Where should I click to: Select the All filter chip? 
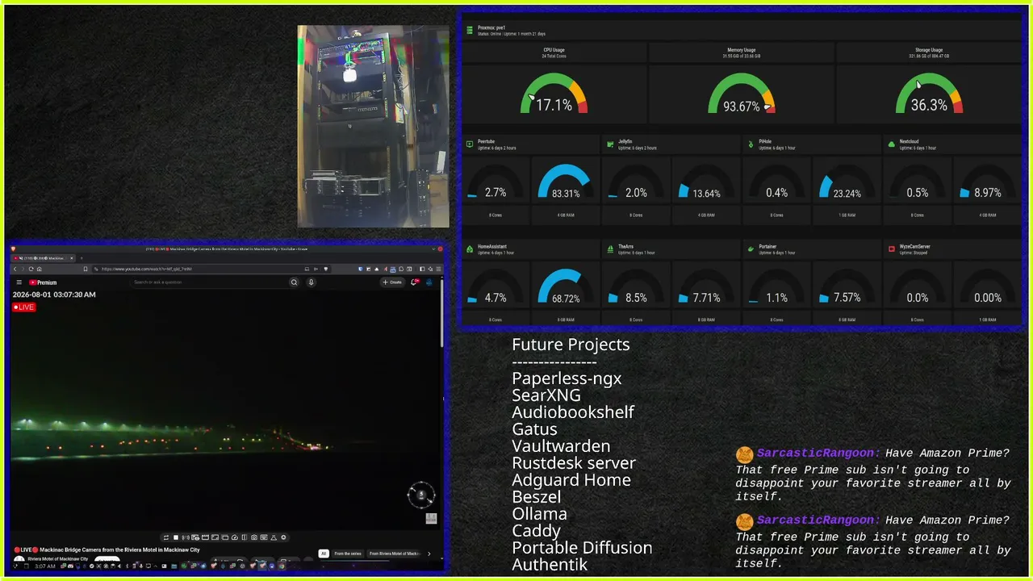tap(324, 554)
